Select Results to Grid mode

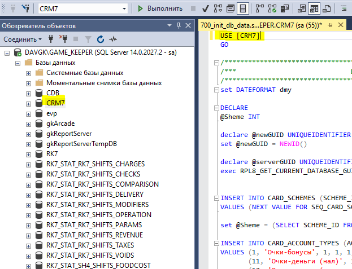[x=314, y=8]
